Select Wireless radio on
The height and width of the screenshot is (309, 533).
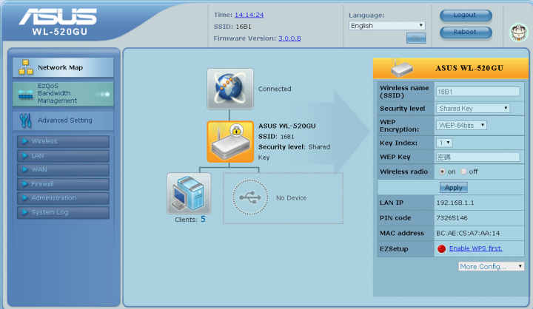(442, 172)
